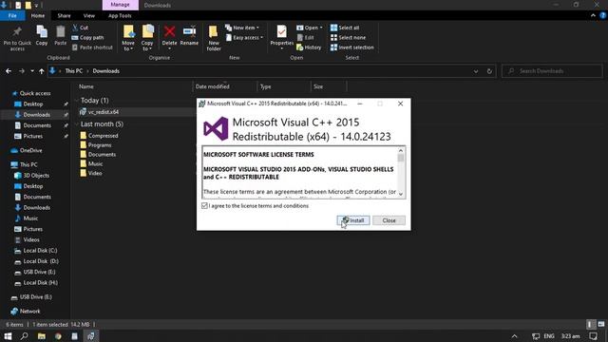Switch to the Share ribbon tab

[64, 15]
